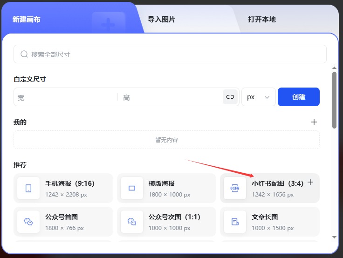The height and width of the screenshot is (258, 343).
Task: Click plus icon next to 小红书配图
Action: [x=310, y=182]
